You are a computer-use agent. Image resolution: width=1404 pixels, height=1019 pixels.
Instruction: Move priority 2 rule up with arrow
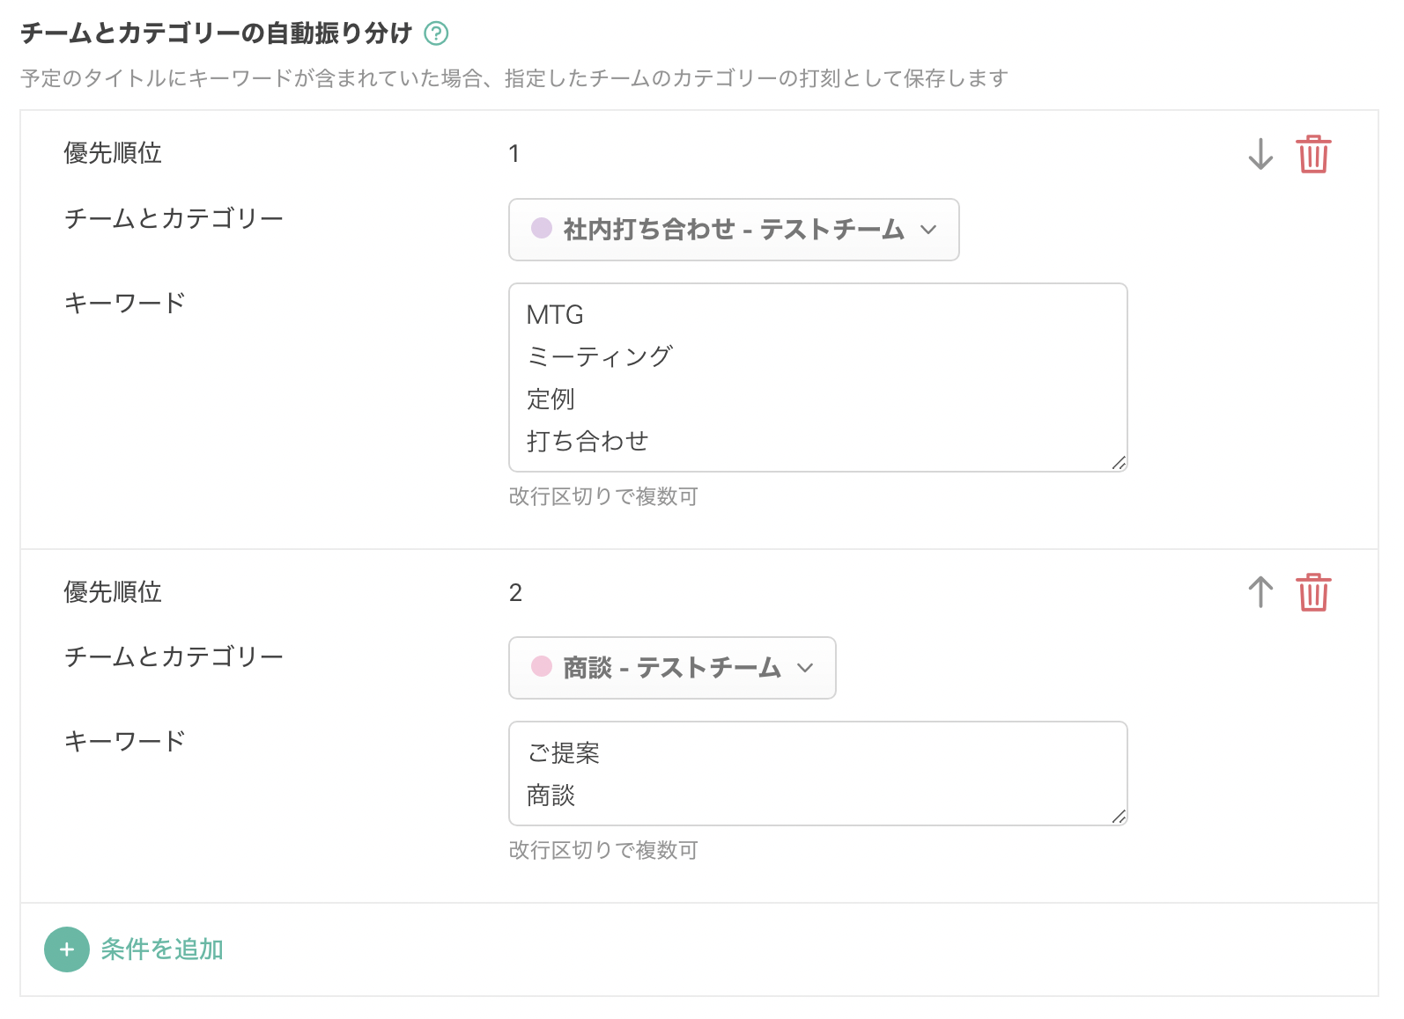pyautogui.click(x=1260, y=592)
